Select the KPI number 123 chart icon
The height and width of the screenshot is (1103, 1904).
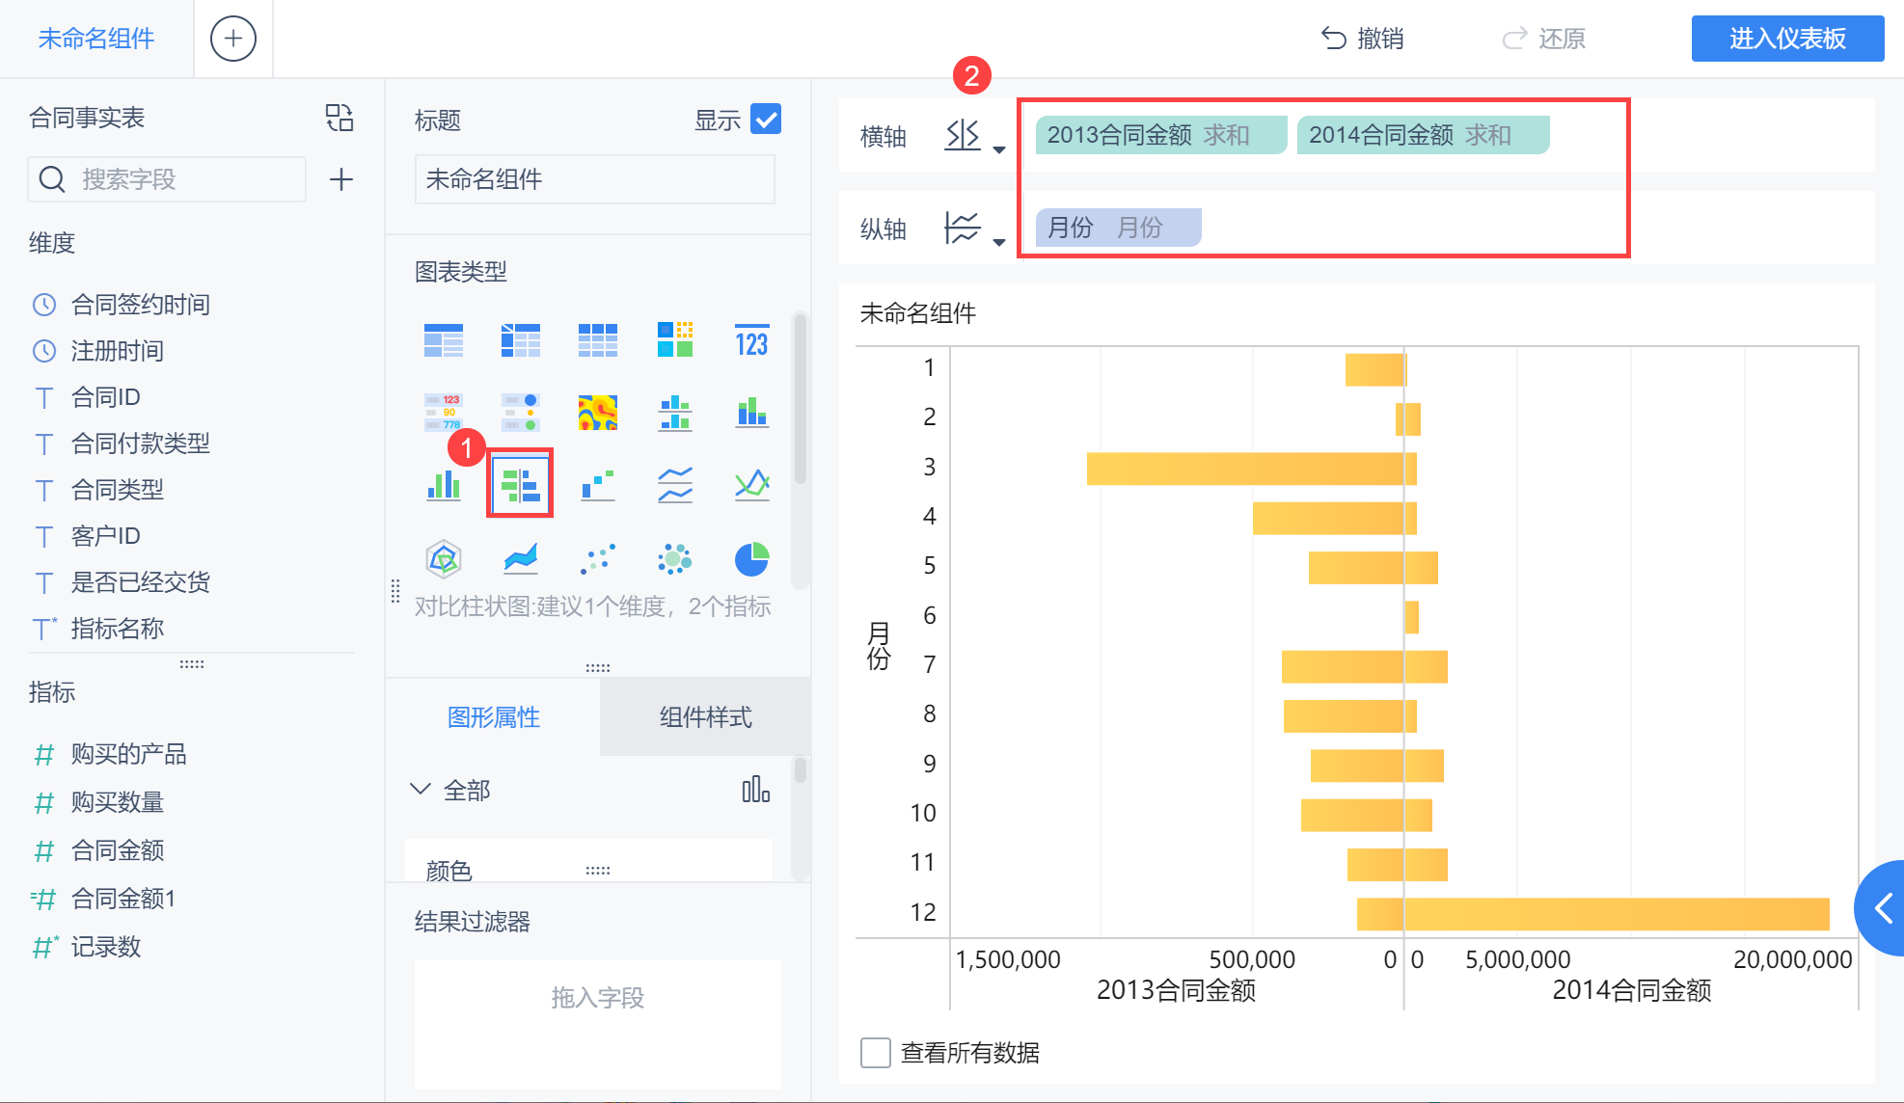(x=751, y=340)
